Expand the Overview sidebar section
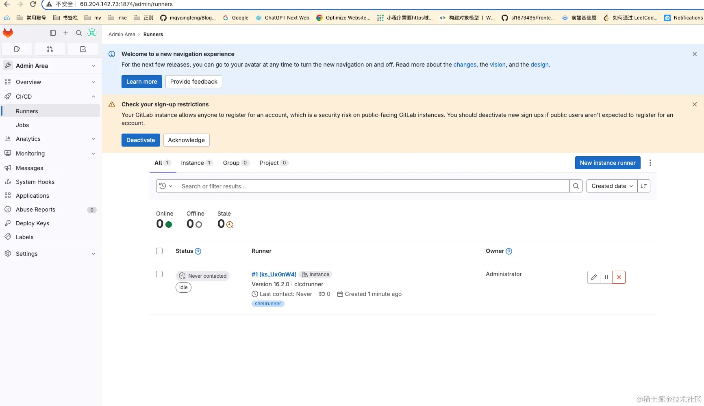The width and height of the screenshot is (704, 406). [x=51, y=82]
